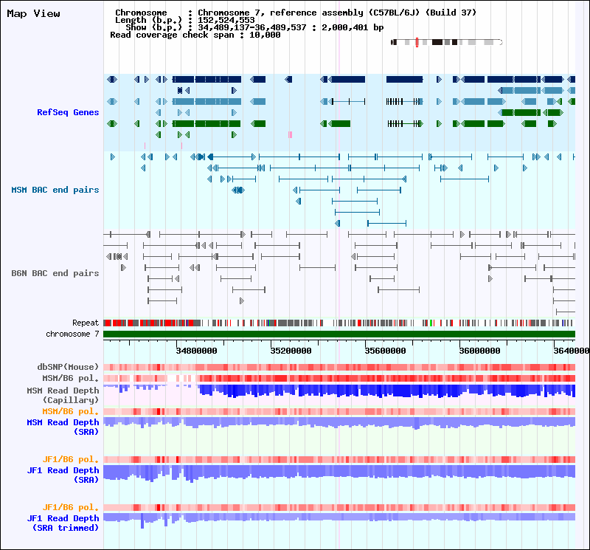Click the JF1 Read Depth (SRA trimmed) histogram
590x550 pixels.
(339, 520)
